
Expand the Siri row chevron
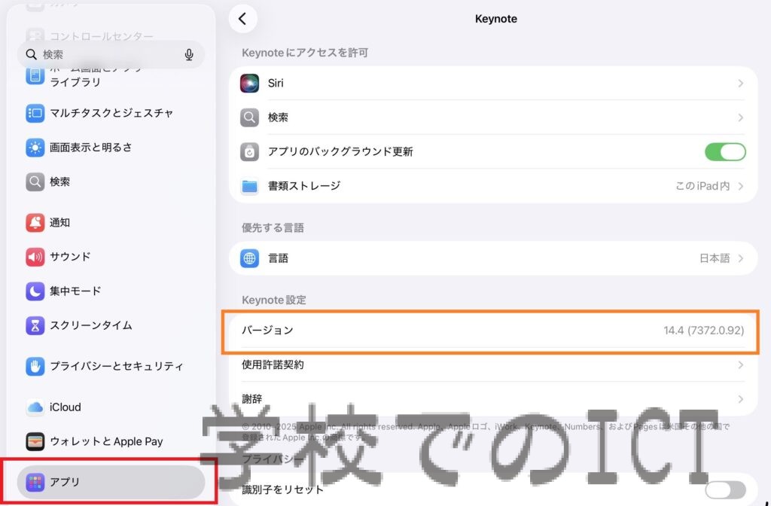740,84
